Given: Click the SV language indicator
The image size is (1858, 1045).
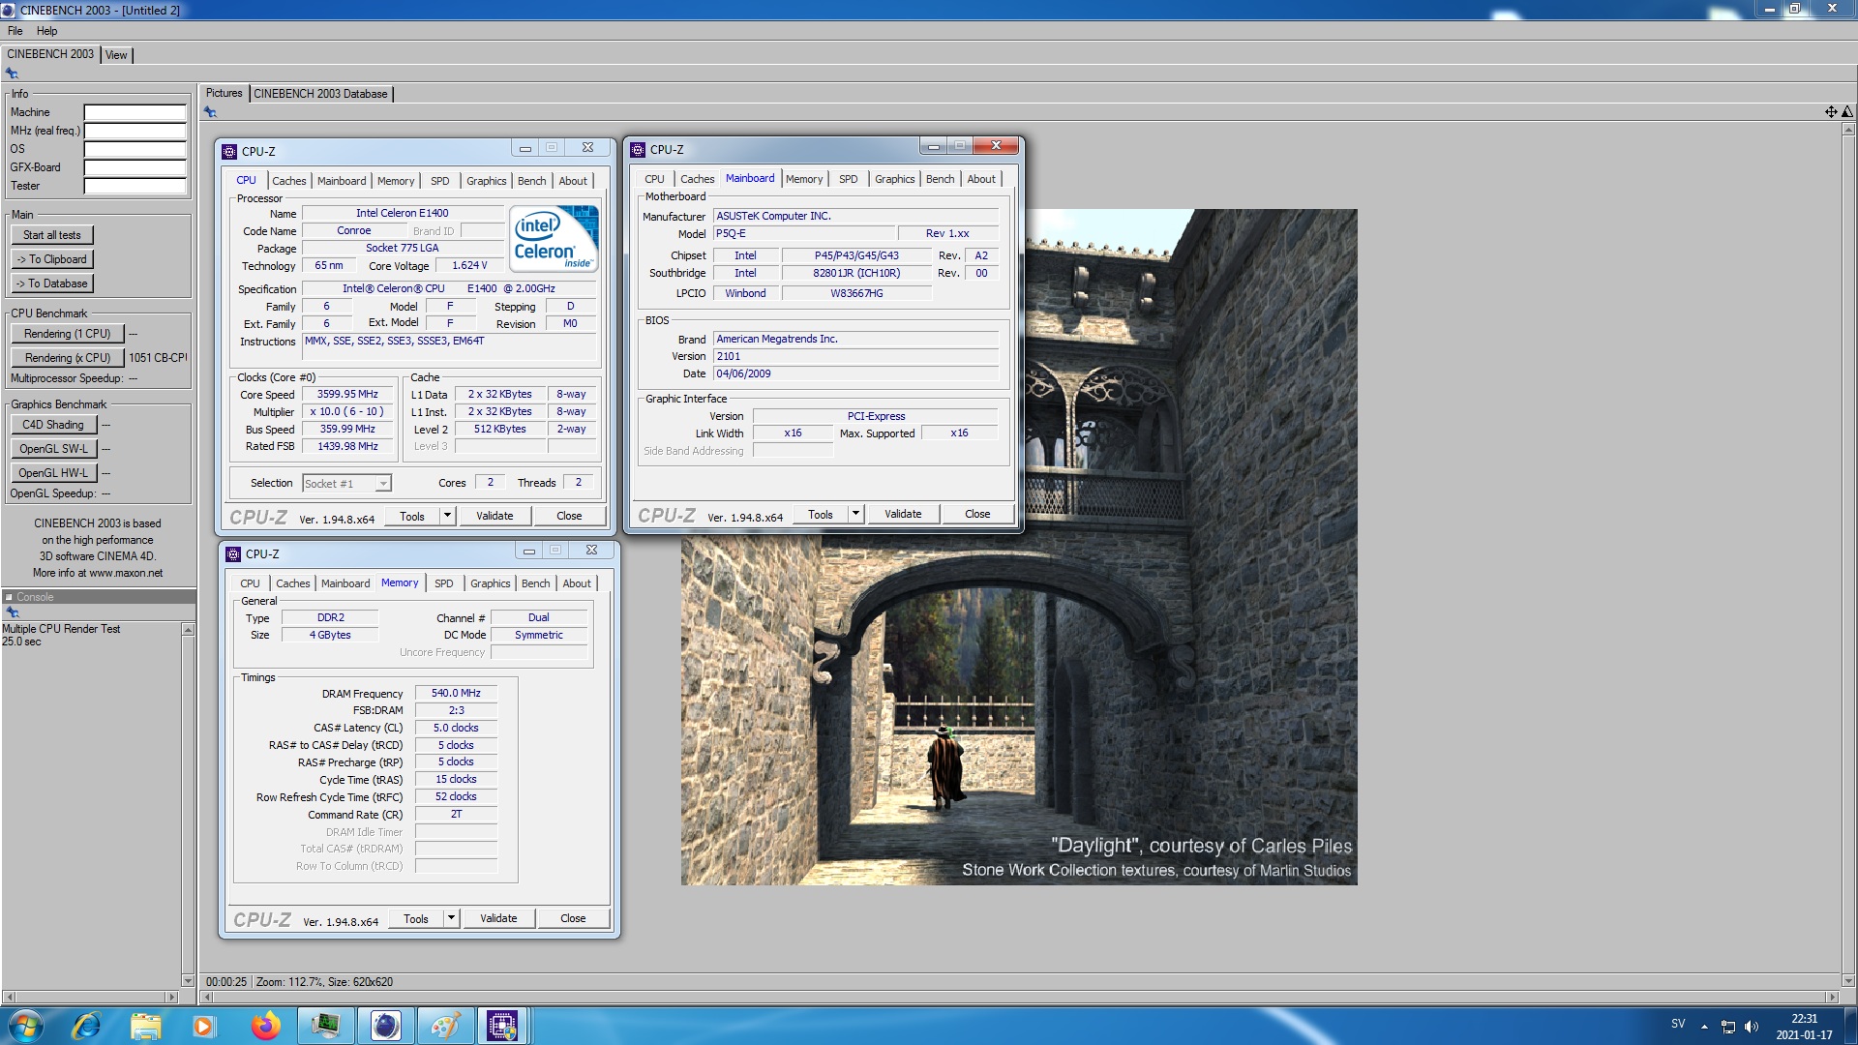Looking at the screenshot, I should [1678, 1024].
